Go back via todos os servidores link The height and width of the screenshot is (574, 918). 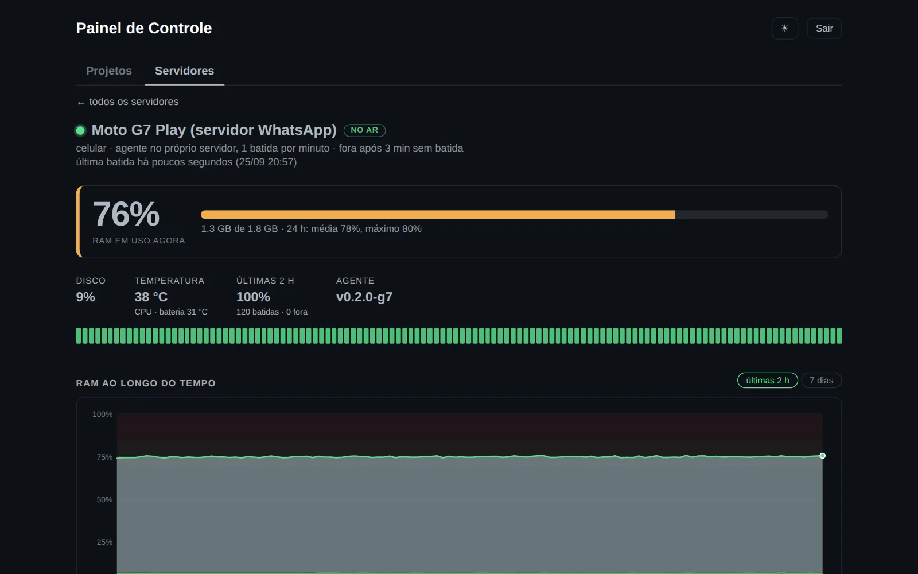(x=127, y=102)
